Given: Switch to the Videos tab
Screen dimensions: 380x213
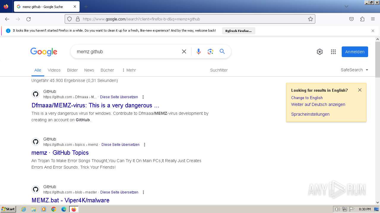Looking at the screenshot, I should pyautogui.click(x=54, y=70).
